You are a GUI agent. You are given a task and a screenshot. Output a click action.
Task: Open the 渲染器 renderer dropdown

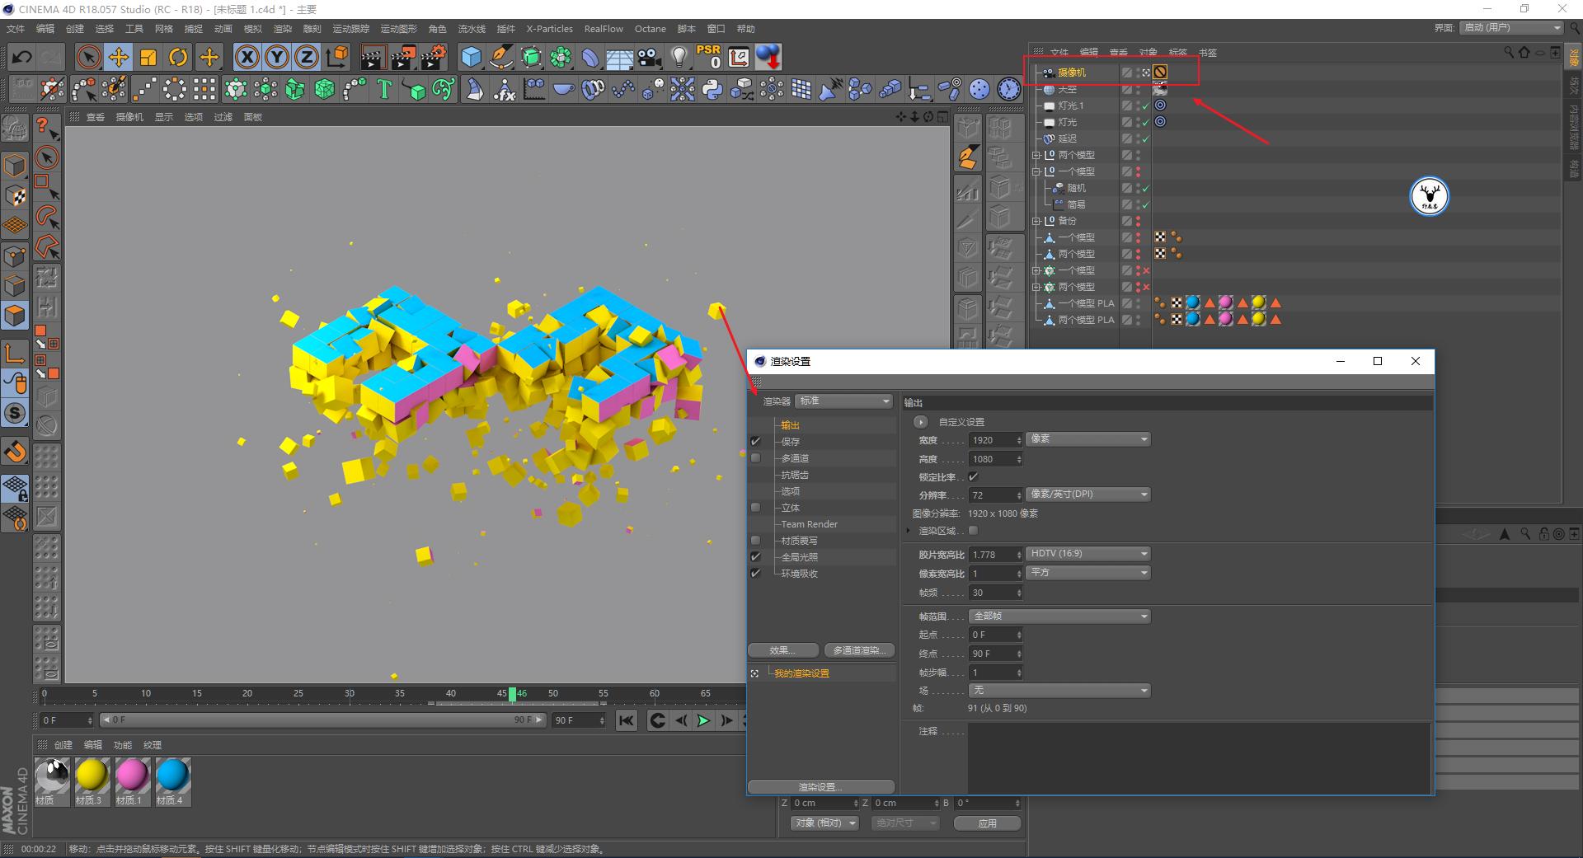pyautogui.click(x=843, y=401)
